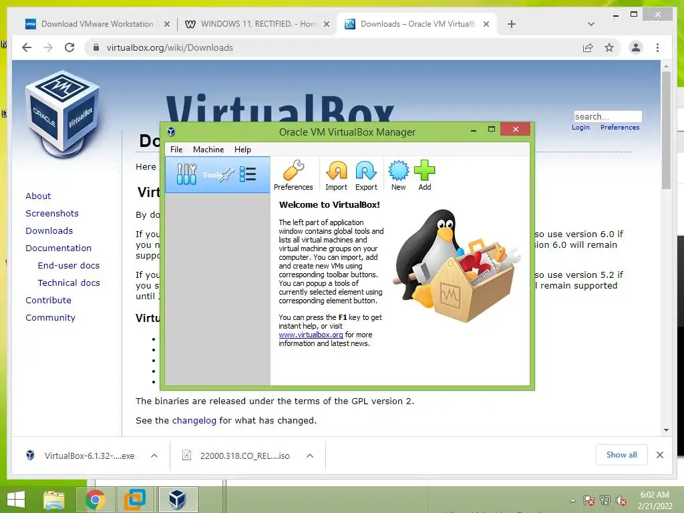
Task: Click the Export appliance icon
Action: [366, 176]
